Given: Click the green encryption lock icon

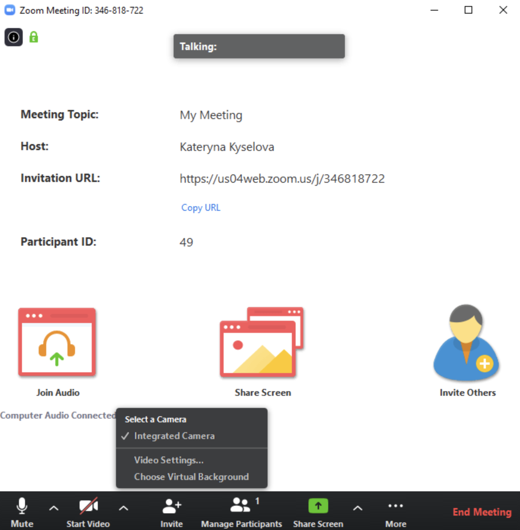Looking at the screenshot, I should 34,37.
